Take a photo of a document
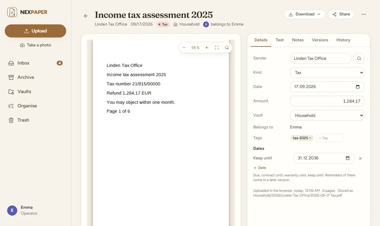380x226 pixels. coord(35,45)
